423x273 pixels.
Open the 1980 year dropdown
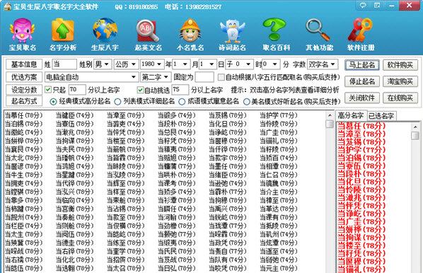[x=152, y=64]
